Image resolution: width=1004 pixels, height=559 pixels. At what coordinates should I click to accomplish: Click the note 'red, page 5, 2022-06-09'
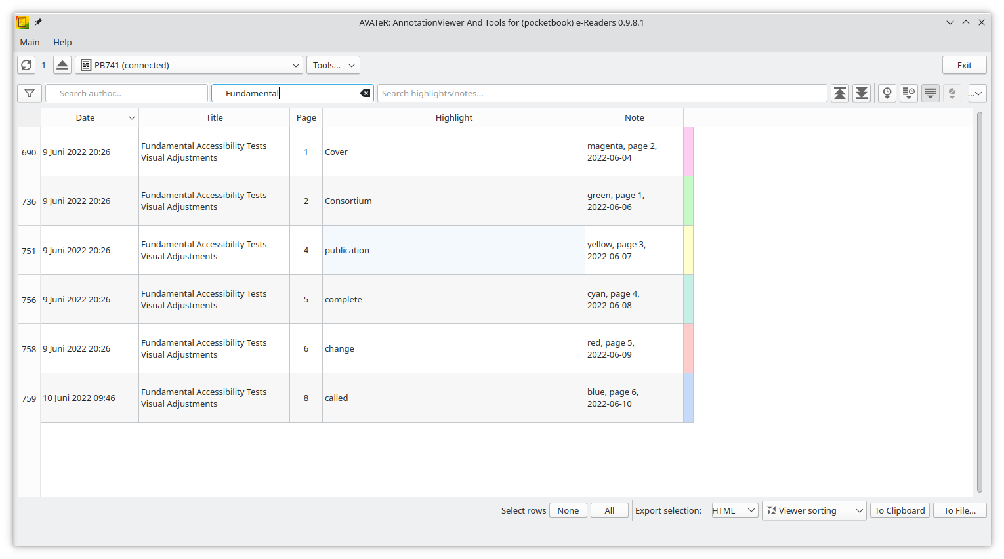point(634,348)
